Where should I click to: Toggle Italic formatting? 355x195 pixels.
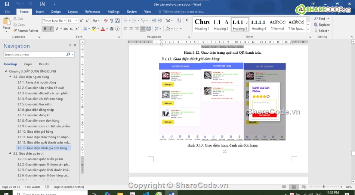[52, 29]
